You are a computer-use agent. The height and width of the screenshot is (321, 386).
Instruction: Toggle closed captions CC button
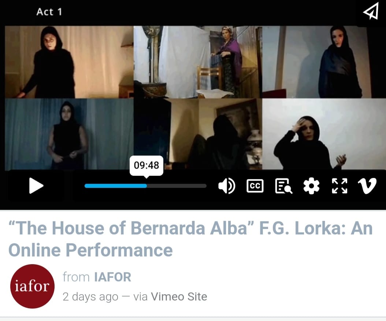(x=255, y=186)
